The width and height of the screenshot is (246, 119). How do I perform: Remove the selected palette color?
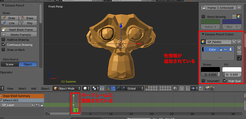pyautogui.click(x=239, y=53)
